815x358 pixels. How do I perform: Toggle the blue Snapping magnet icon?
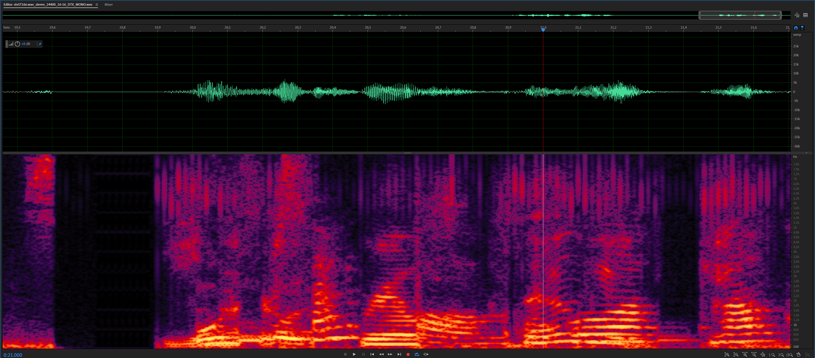pos(796,28)
